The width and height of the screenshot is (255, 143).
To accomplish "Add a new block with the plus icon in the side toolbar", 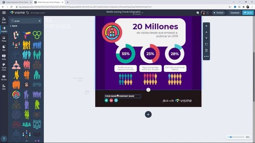I will [x=206, y=26].
